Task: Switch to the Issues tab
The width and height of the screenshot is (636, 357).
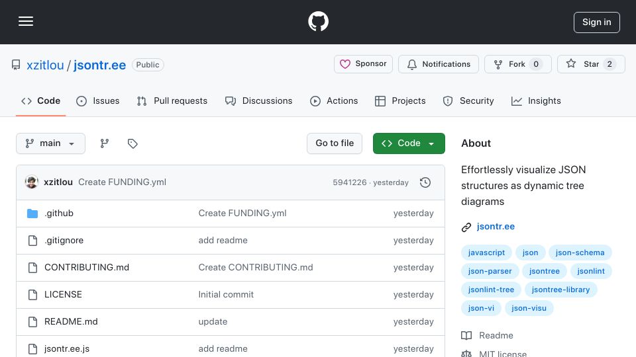Action: point(98,100)
